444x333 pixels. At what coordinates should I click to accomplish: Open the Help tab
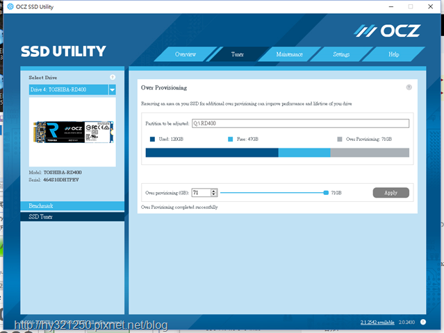[393, 54]
